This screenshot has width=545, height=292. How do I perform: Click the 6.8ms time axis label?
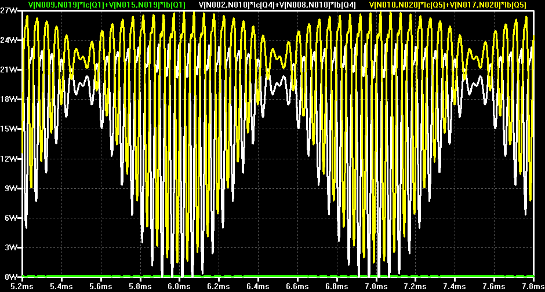pyautogui.click(x=336, y=286)
